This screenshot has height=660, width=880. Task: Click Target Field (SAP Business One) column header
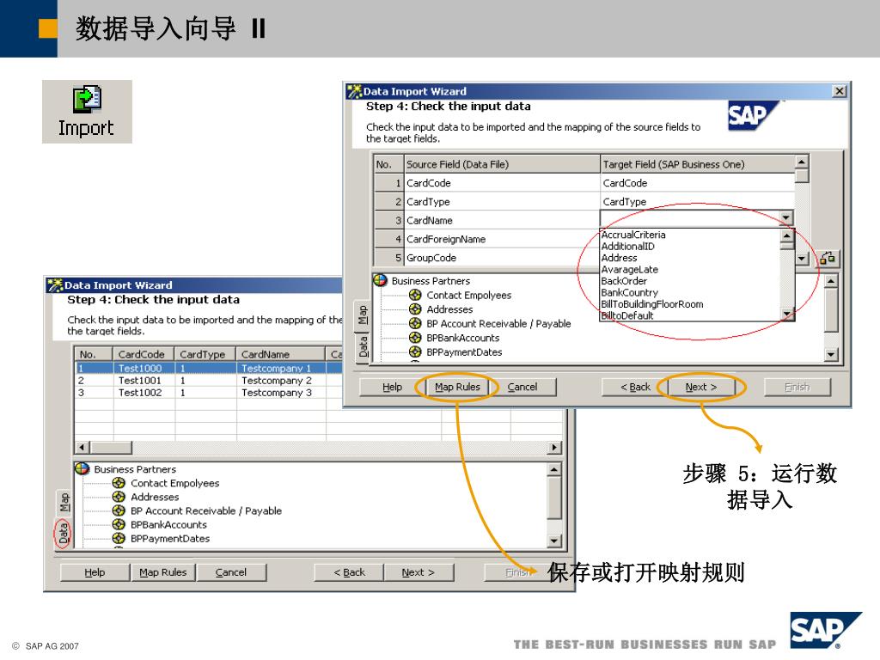tap(697, 164)
